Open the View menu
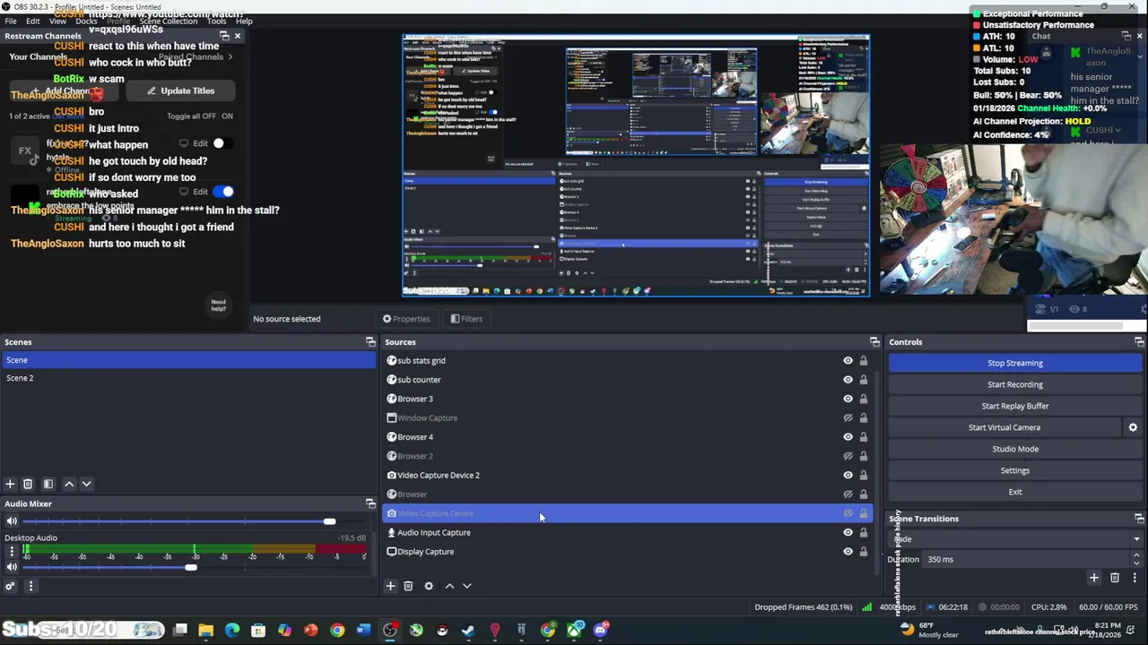This screenshot has width=1148, height=645. (57, 21)
